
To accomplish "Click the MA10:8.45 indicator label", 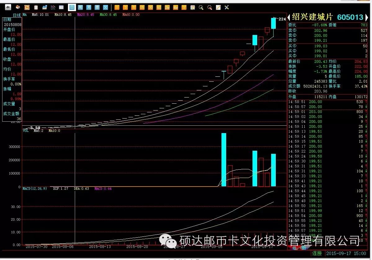I will pyautogui.click(x=63, y=15).
